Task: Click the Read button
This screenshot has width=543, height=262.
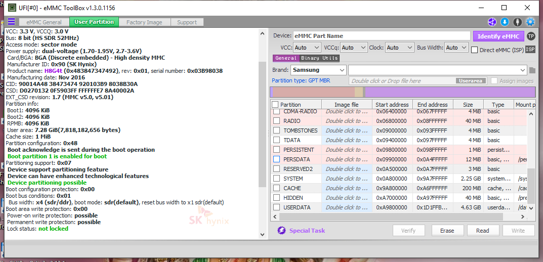Action: [483, 231]
